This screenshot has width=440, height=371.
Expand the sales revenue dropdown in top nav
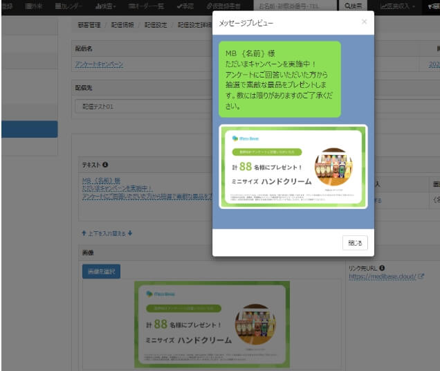[x=398, y=6]
